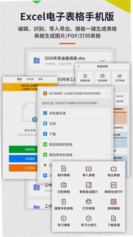Expand the 微信保存的表格 row chevron
The height and width of the screenshot is (237, 133).
(106, 155)
